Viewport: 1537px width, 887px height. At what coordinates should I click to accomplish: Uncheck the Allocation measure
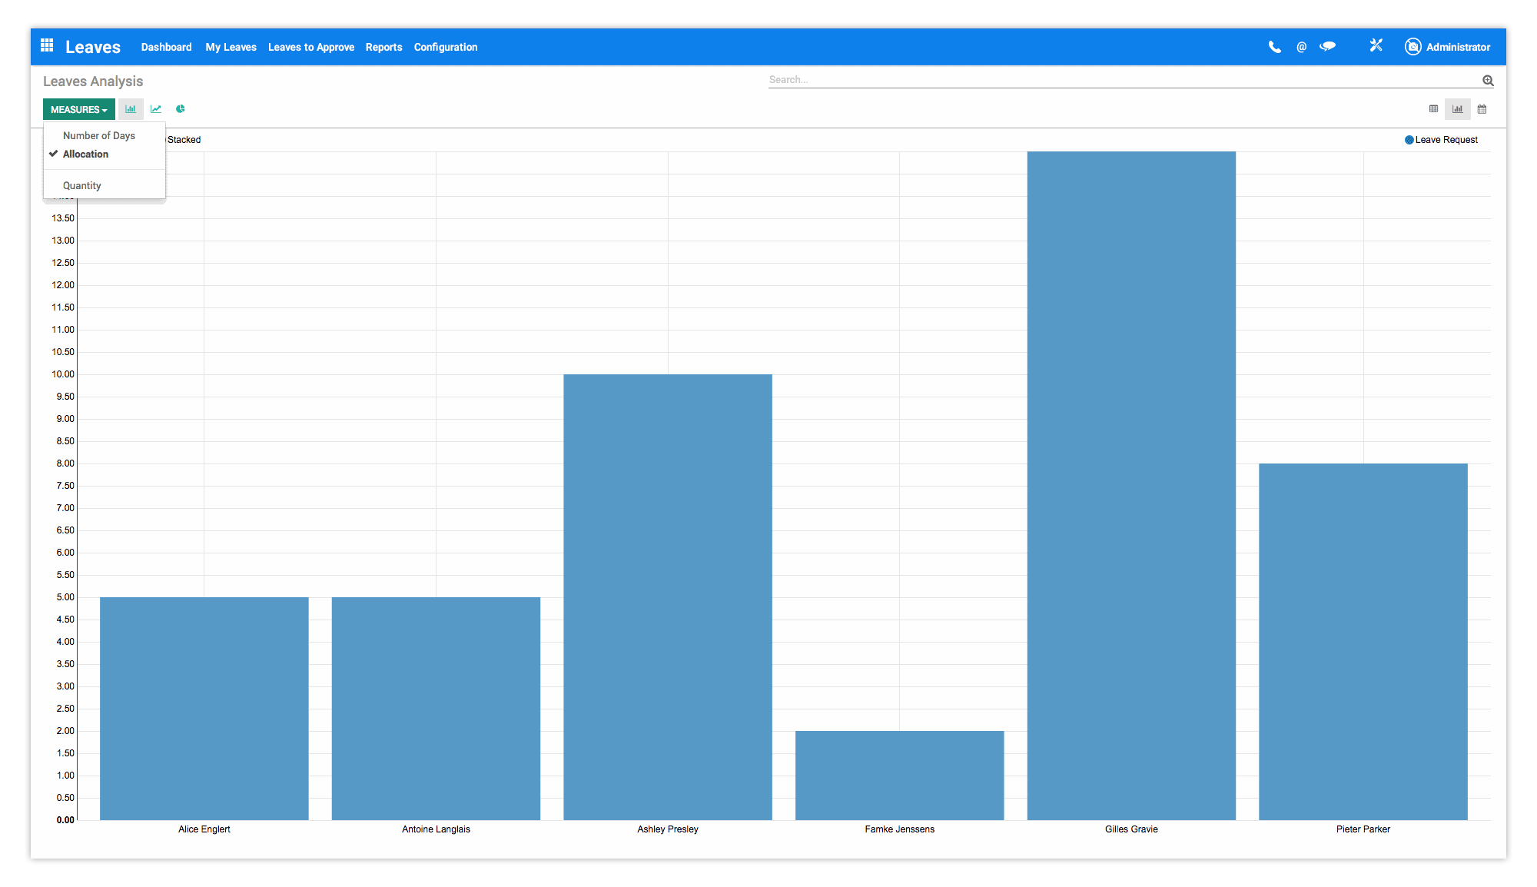click(x=85, y=154)
